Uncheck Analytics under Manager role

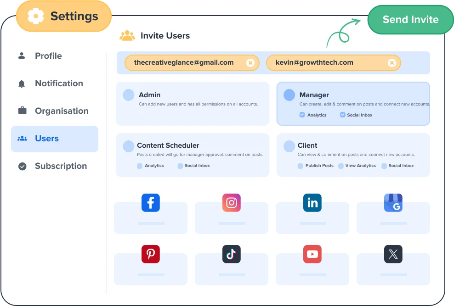click(x=302, y=115)
